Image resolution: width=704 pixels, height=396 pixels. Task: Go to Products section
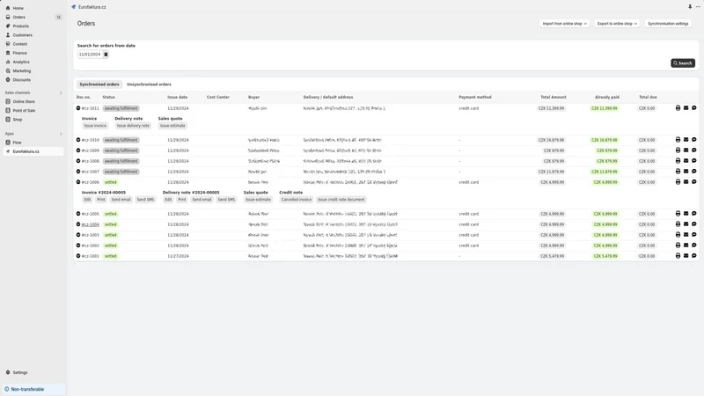20,26
